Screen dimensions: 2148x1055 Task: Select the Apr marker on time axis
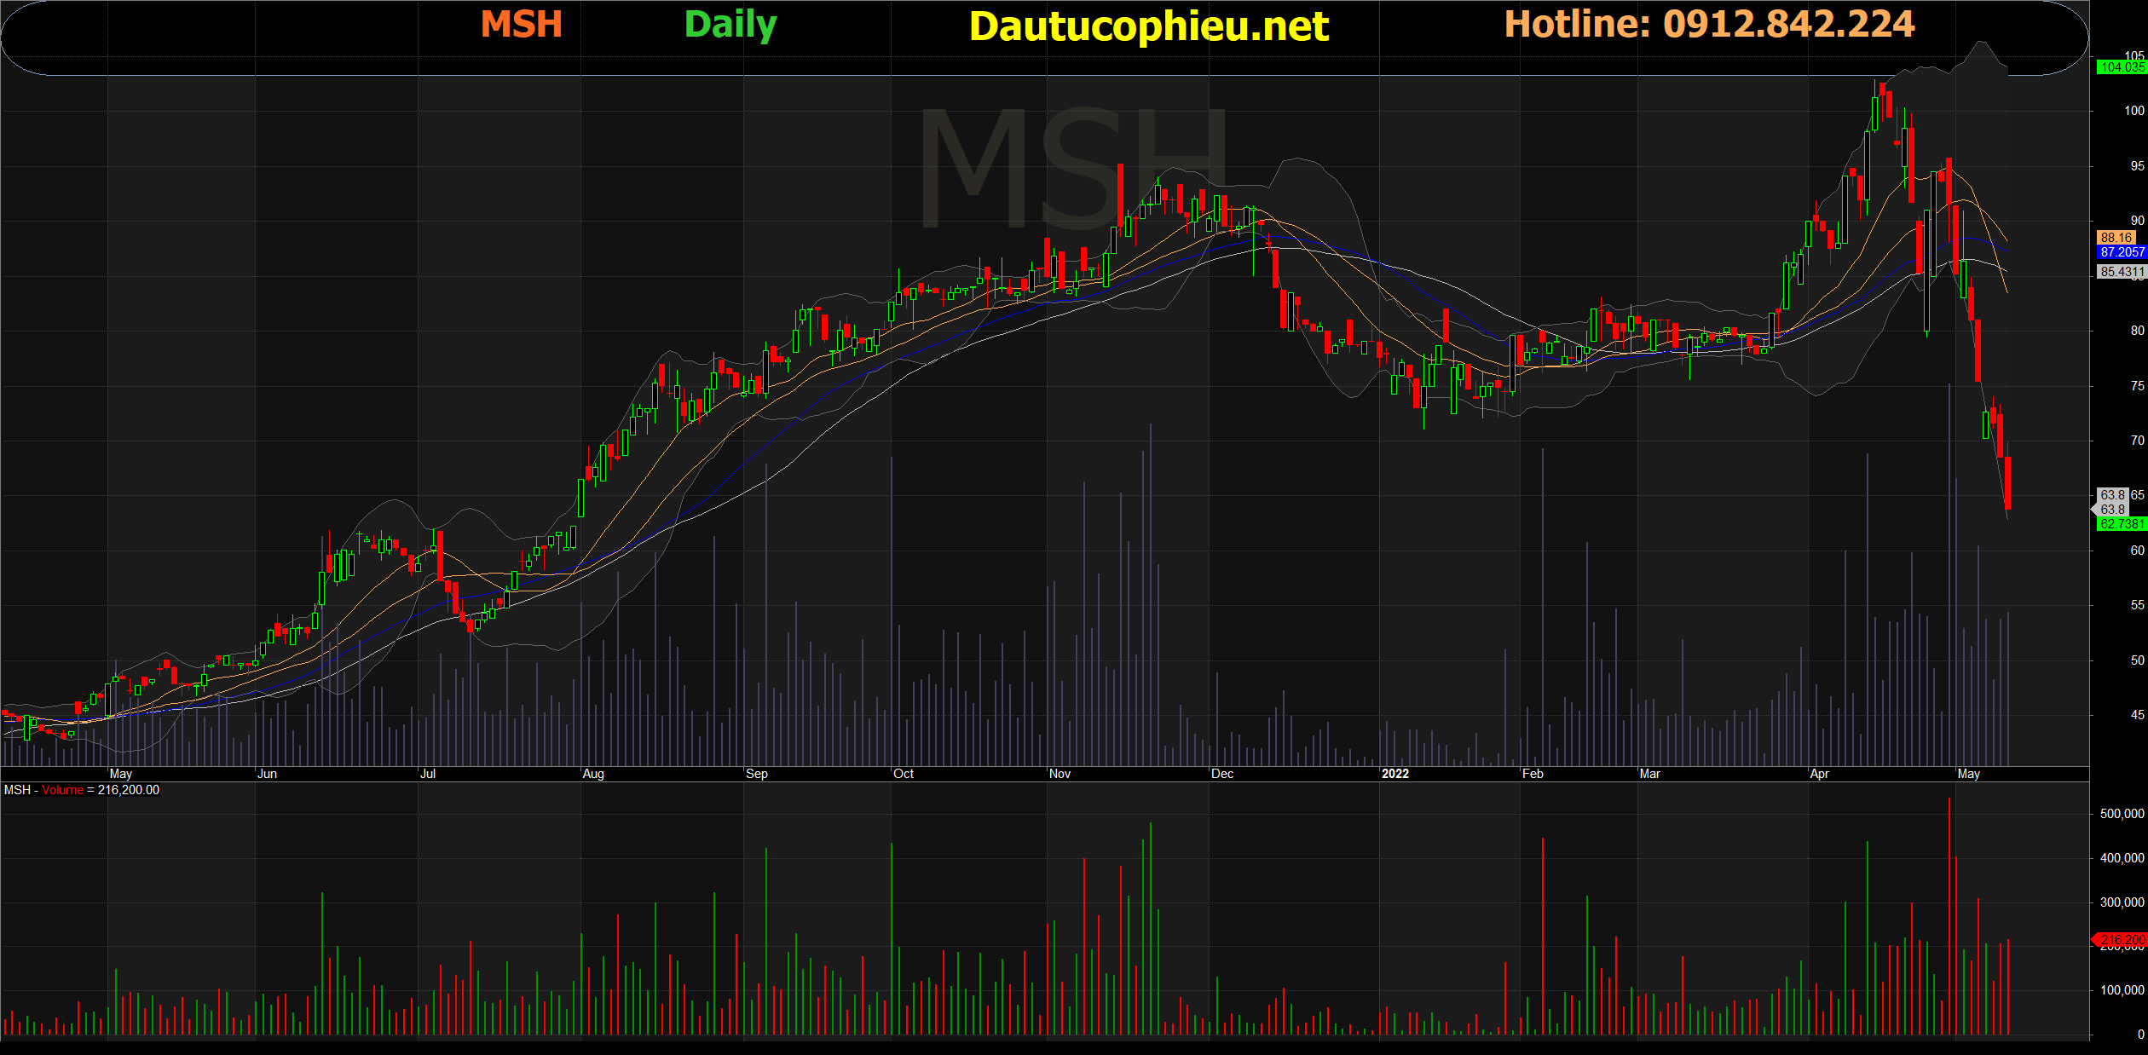click(1819, 774)
